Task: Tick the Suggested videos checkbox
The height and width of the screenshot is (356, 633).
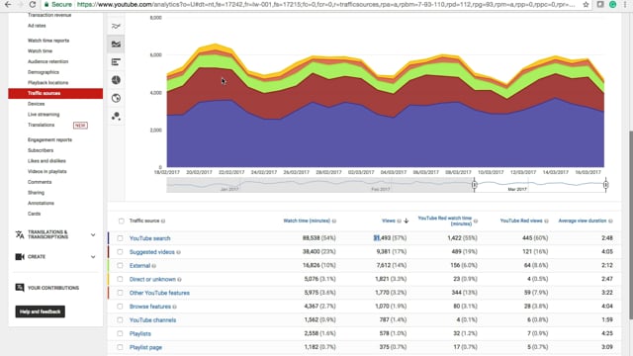Action: 120,252
